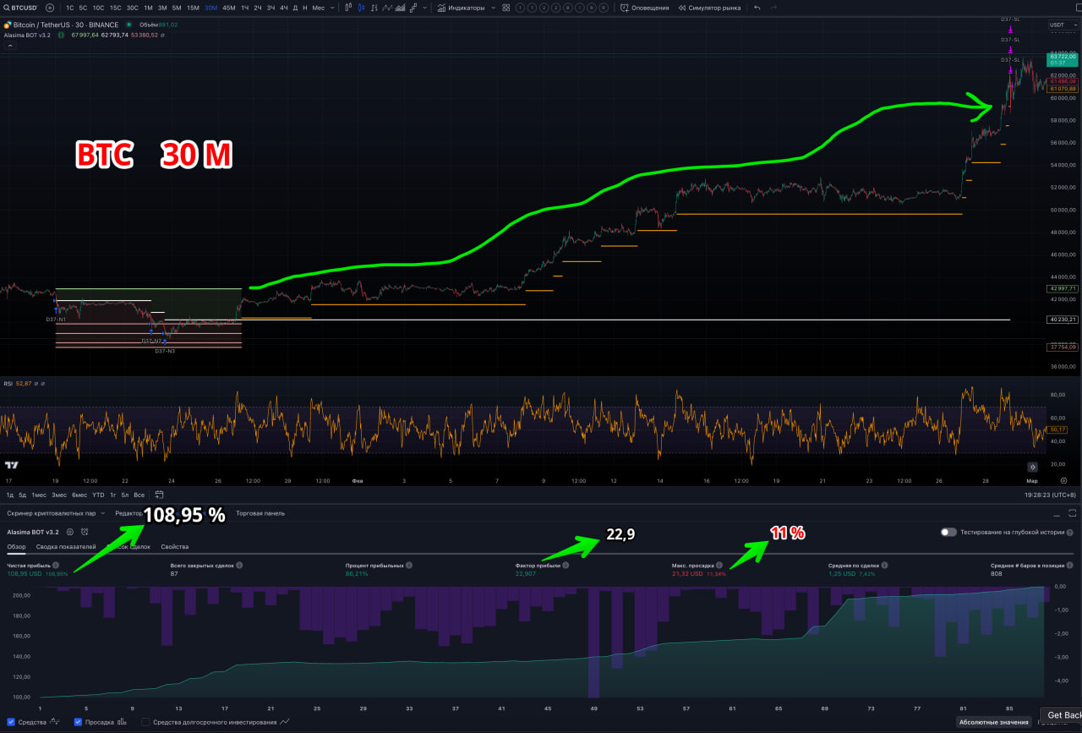Viewport: 1082px width, 733px height.
Task: Select the candlestick chart style icon
Action: (362, 8)
